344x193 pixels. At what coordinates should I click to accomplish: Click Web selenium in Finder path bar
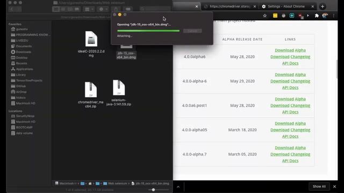115,183
